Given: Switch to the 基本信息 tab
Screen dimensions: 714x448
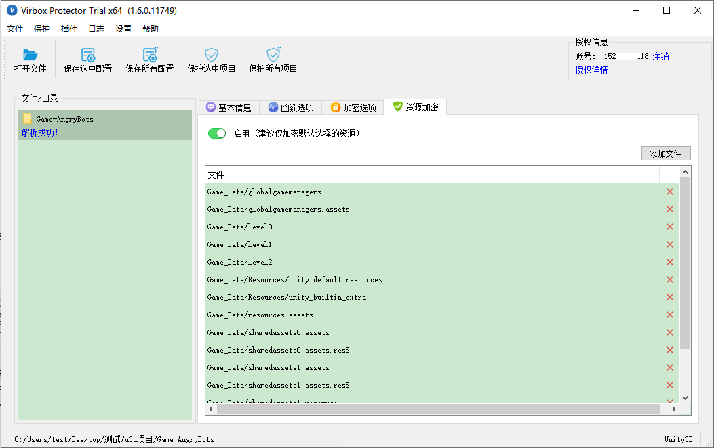Looking at the screenshot, I should coord(229,107).
